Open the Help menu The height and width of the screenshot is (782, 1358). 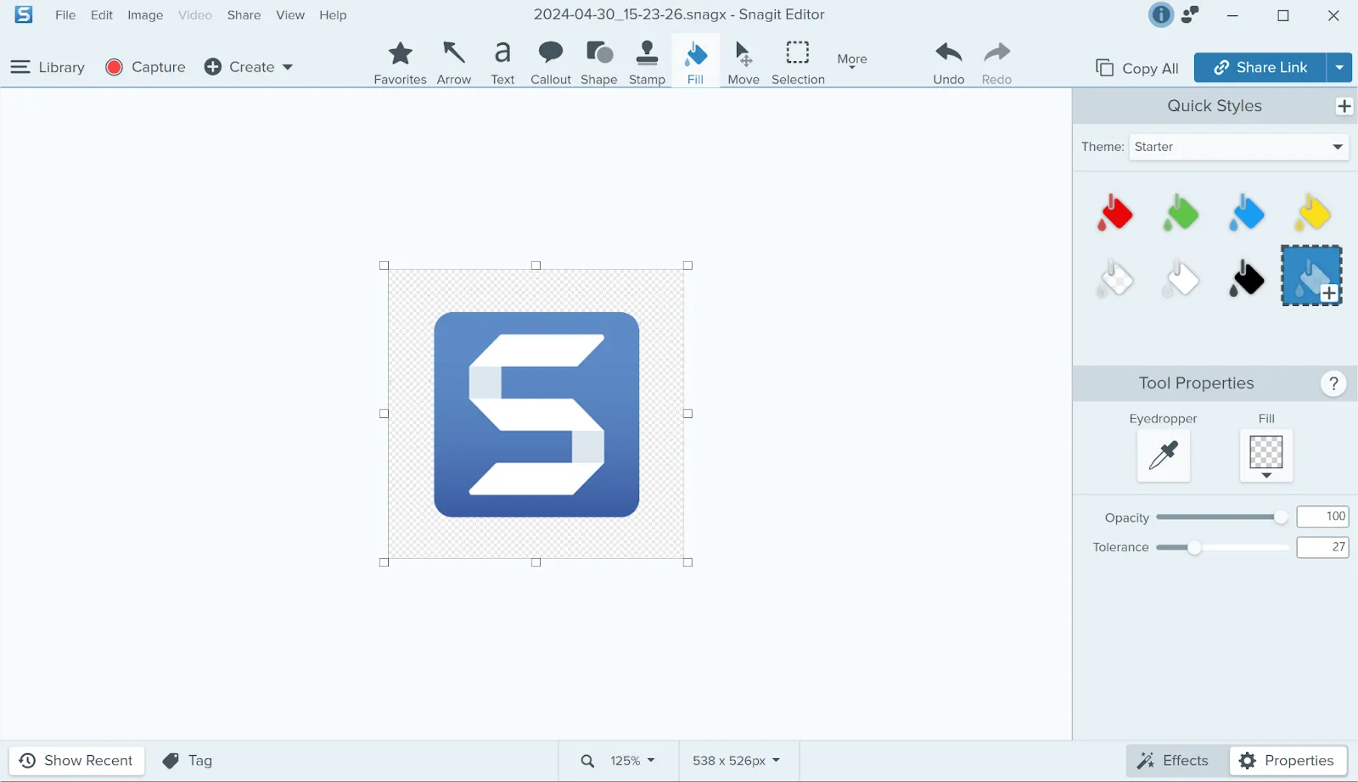tap(333, 15)
